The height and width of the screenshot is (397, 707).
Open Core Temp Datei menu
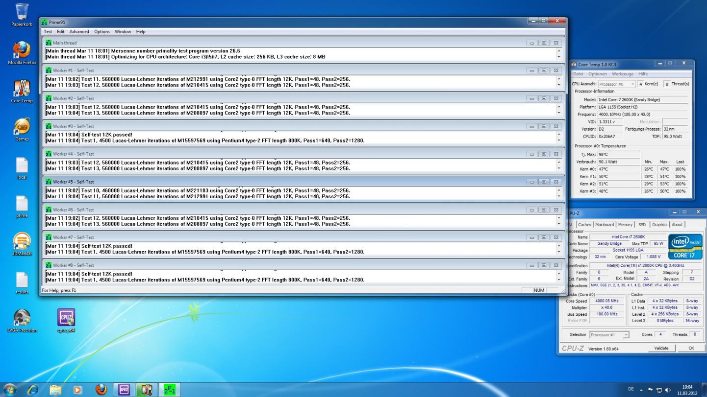click(579, 74)
